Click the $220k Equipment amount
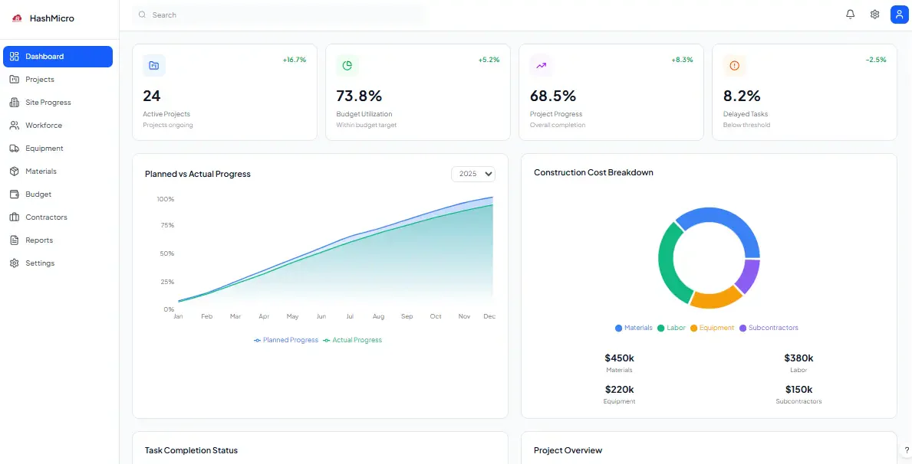The height and width of the screenshot is (464, 912). [620, 390]
